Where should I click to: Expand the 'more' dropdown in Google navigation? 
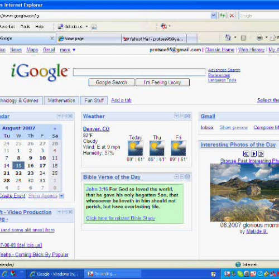coord(68,50)
